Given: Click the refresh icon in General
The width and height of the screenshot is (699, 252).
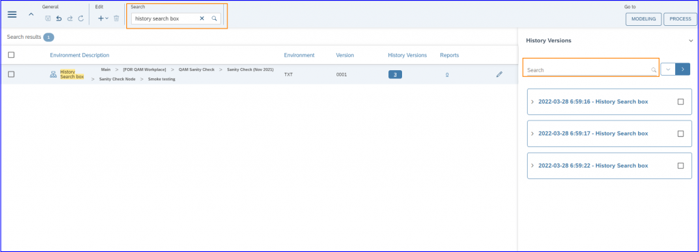Looking at the screenshot, I should pos(81,18).
